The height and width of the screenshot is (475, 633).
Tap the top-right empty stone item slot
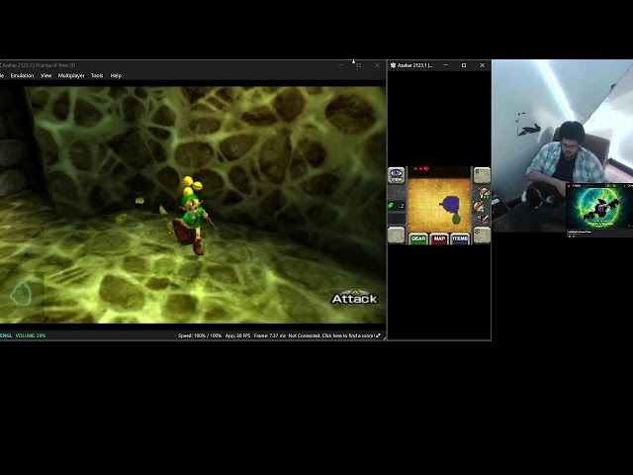click(482, 176)
